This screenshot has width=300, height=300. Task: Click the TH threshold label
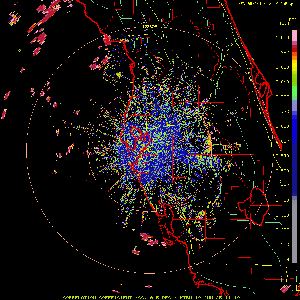point(286,260)
